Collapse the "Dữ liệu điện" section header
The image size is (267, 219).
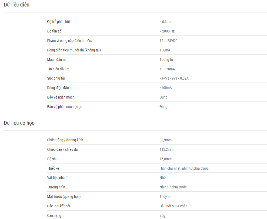16,5
